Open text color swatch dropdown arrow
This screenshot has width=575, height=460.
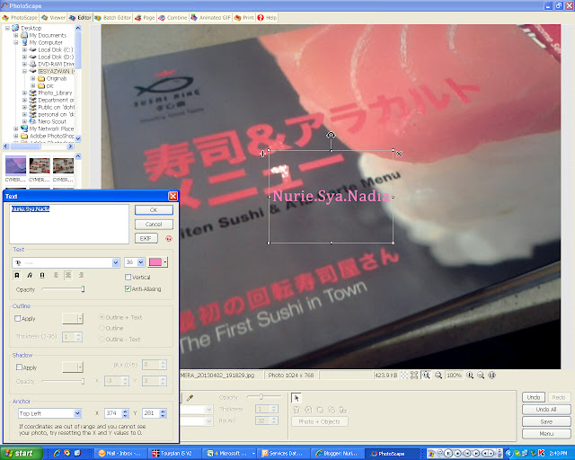[165, 262]
